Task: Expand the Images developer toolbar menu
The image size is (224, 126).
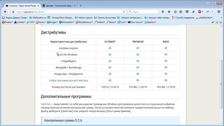Action: click(52, 22)
